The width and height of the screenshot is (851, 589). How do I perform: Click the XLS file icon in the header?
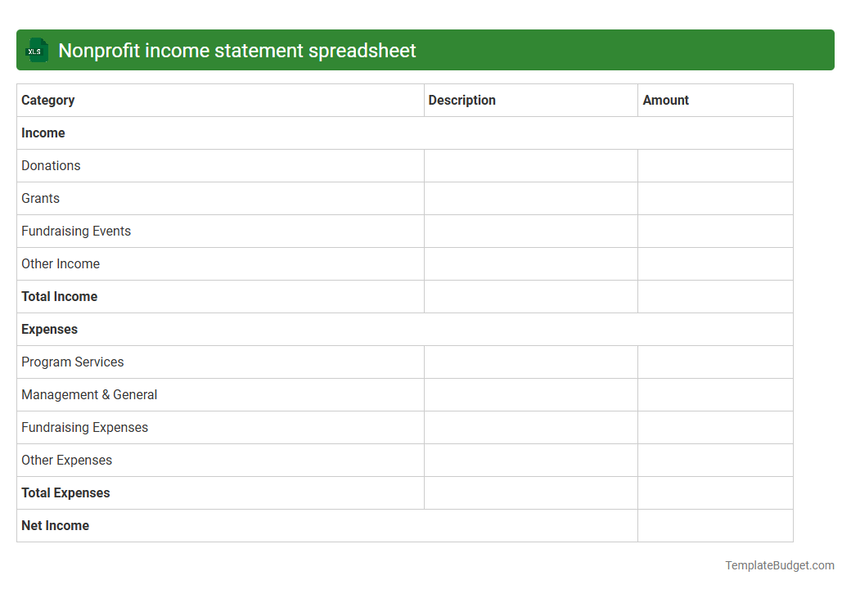point(36,50)
